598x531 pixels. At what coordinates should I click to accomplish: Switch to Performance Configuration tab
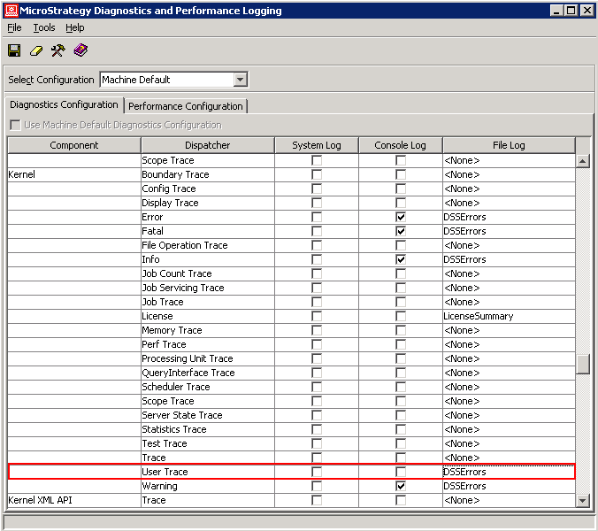pos(186,106)
